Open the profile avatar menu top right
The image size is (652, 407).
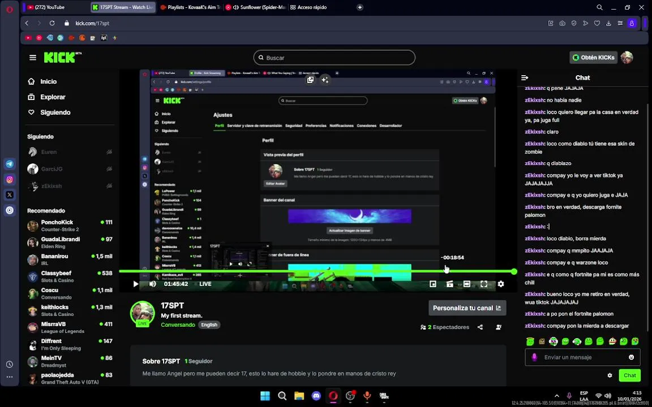click(x=627, y=58)
